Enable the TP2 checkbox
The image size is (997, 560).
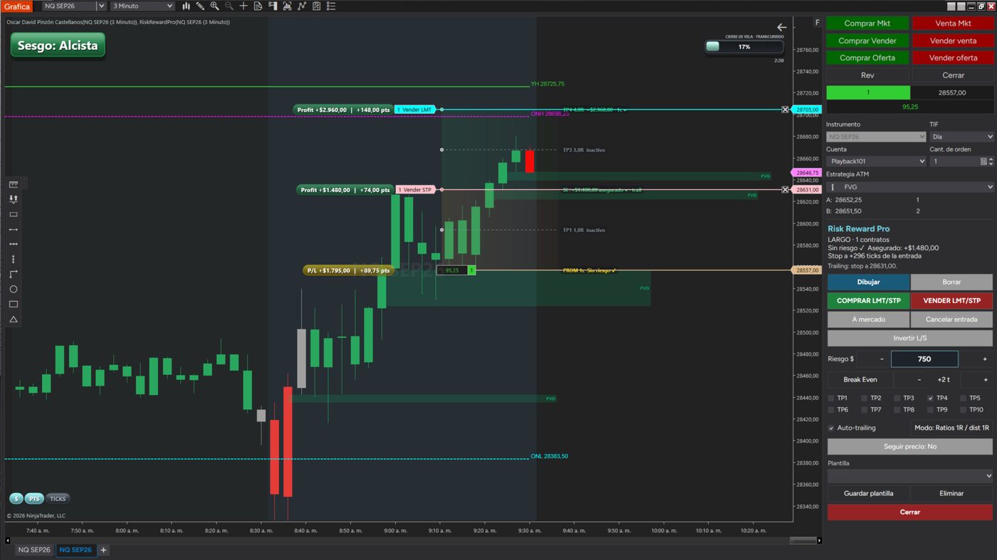click(865, 398)
